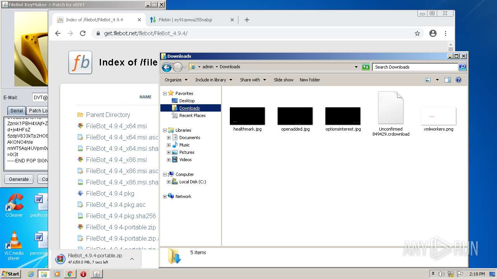Click the Search Downloads input field
This screenshot has width=497, height=279.
pos(415,67)
